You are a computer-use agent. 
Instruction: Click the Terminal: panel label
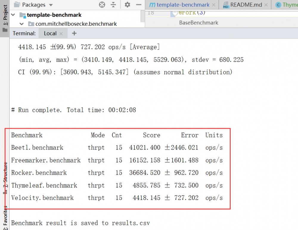point(24,33)
